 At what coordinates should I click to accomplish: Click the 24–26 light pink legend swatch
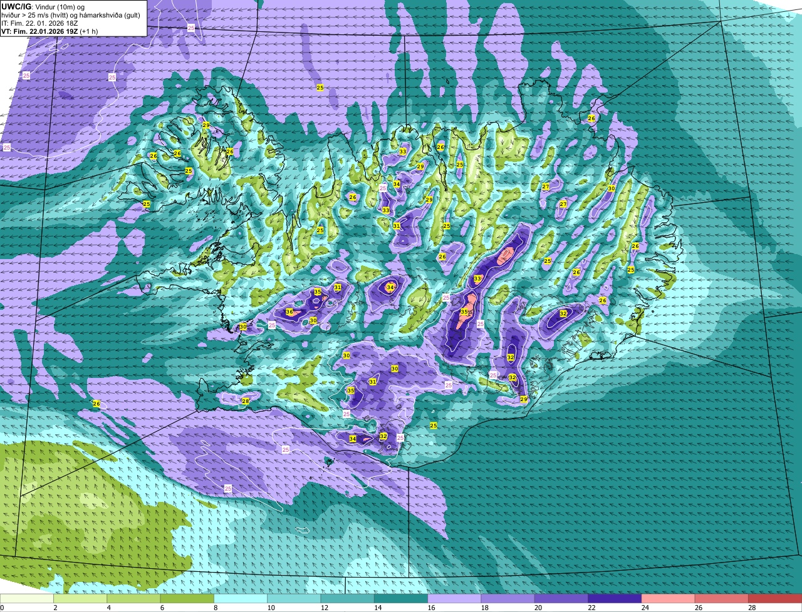[x=669, y=598]
